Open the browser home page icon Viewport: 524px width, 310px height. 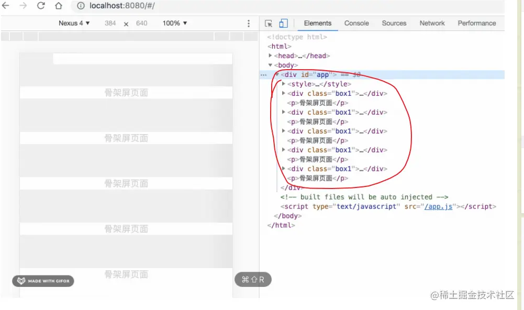point(59,6)
